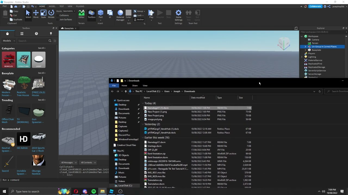Viewport: 348px width, 195px height.
Task: Select Baseplate in Explorer tree
Action: [316, 50]
